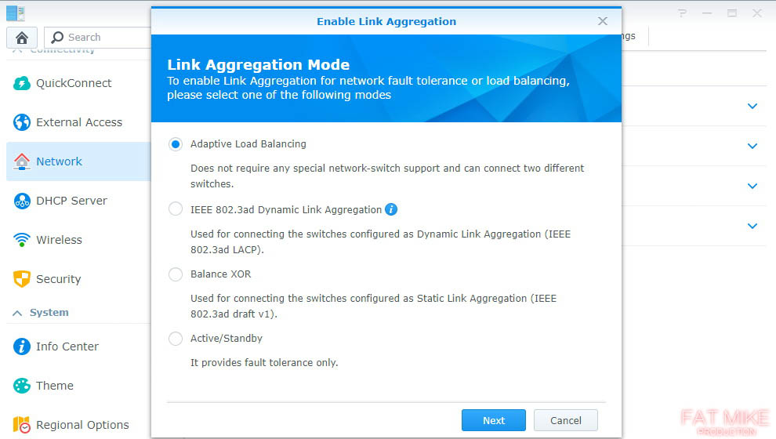Image resolution: width=776 pixels, height=439 pixels.
Task: Select Network in the sidebar
Action: [78, 161]
